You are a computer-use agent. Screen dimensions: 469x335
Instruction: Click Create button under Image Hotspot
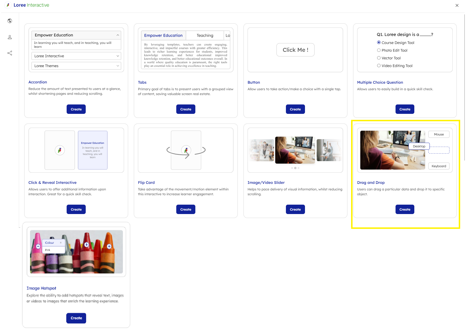click(76, 318)
